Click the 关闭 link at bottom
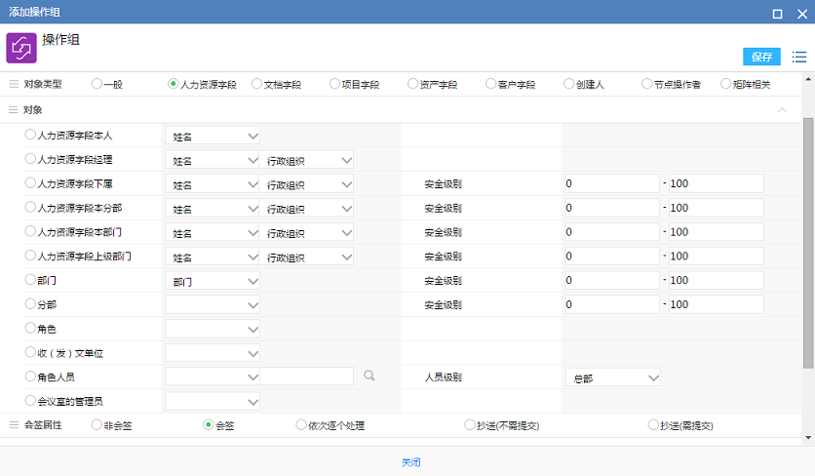815x476 pixels. point(410,462)
